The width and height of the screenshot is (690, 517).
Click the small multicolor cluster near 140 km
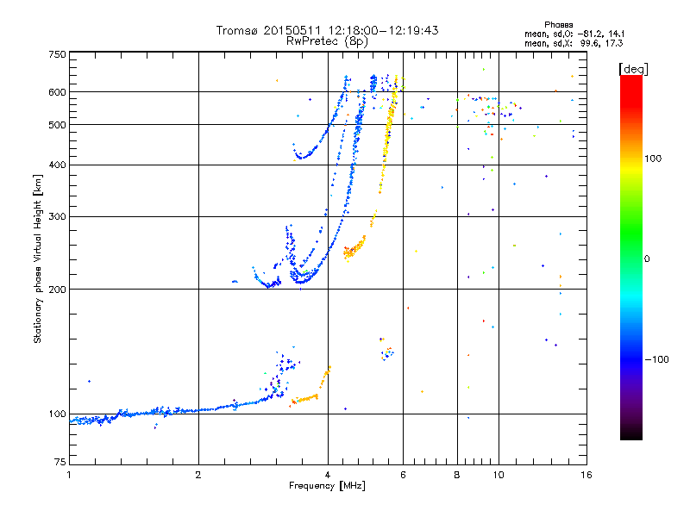coord(386,351)
